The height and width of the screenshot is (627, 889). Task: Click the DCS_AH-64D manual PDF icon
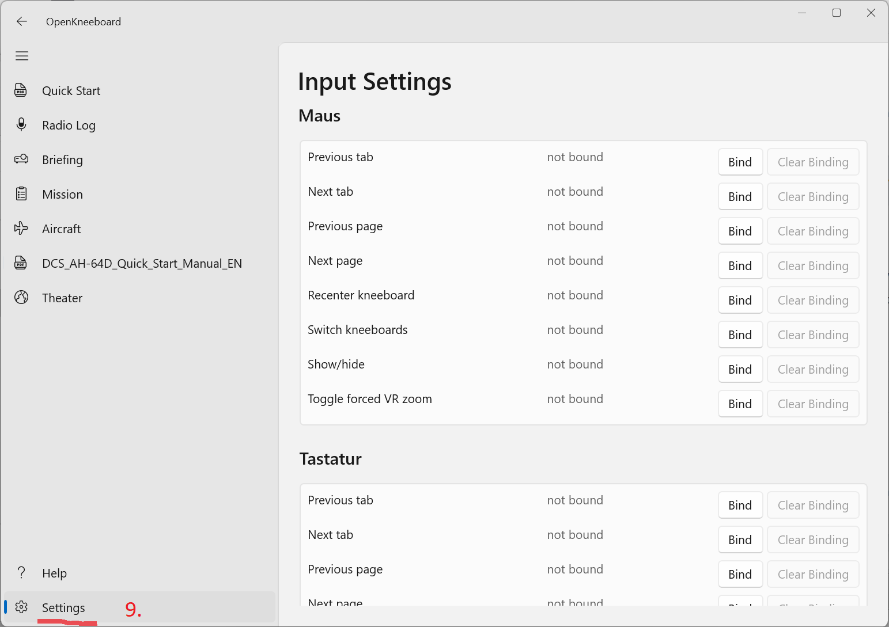pyautogui.click(x=21, y=263)
